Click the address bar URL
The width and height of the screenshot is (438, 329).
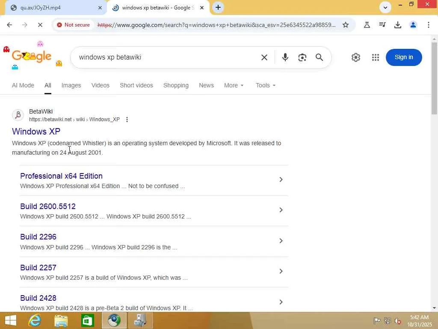pos(216,25)
